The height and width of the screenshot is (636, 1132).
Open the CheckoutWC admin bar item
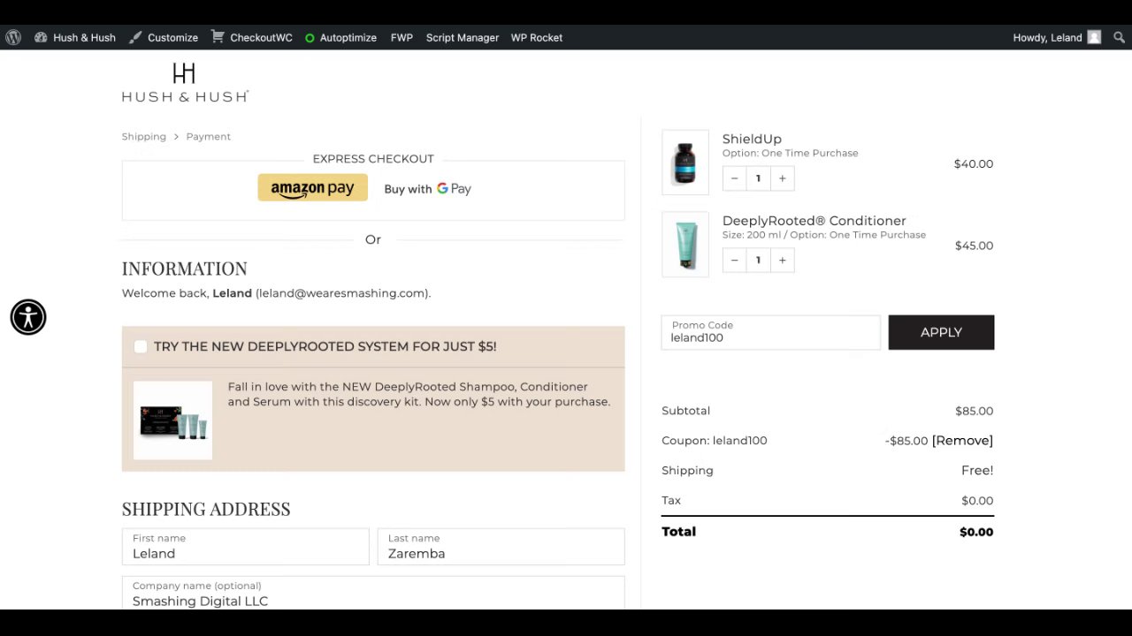pos(252,37)
